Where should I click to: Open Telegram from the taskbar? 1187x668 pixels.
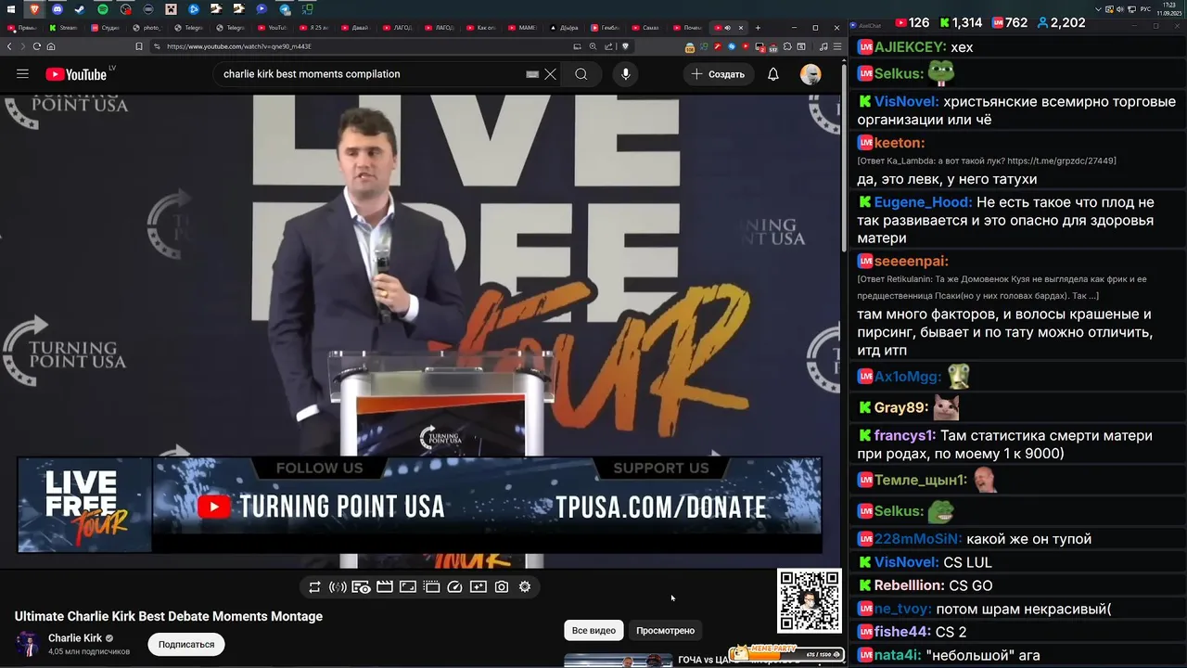(285, 9)
